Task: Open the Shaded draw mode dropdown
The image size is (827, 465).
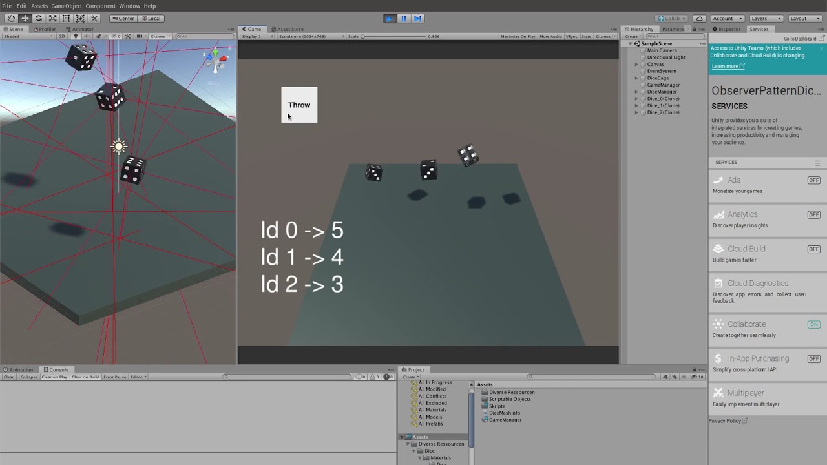Action: pos(27,36)
